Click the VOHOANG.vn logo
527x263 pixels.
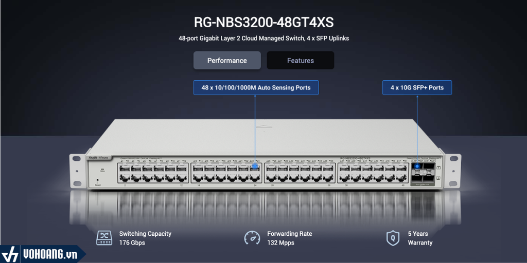click(41, 254)
